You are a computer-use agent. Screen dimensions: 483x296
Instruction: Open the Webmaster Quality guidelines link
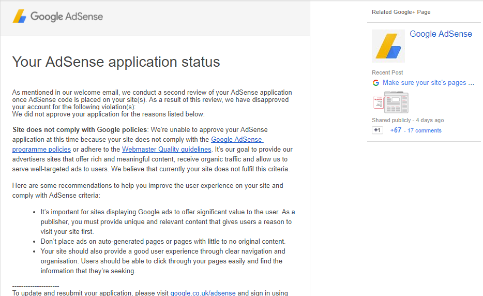coord(167,150)
